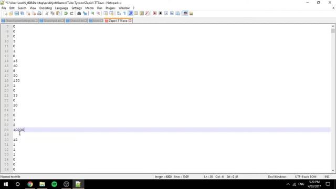Cut selection with the scissors icon
The height and width of the screenshot is (189, 336).
click(x=47, y=14)
